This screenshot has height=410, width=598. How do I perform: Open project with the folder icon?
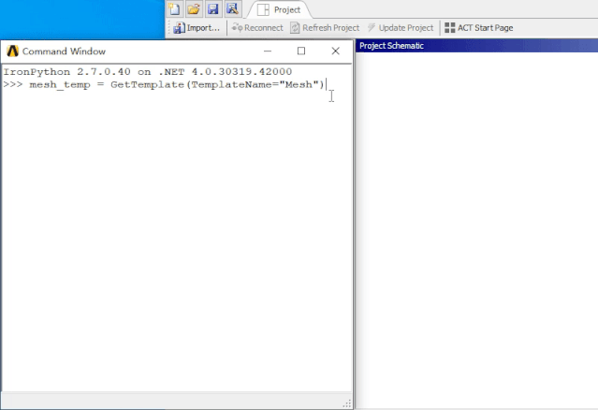(x=194, y=8)
